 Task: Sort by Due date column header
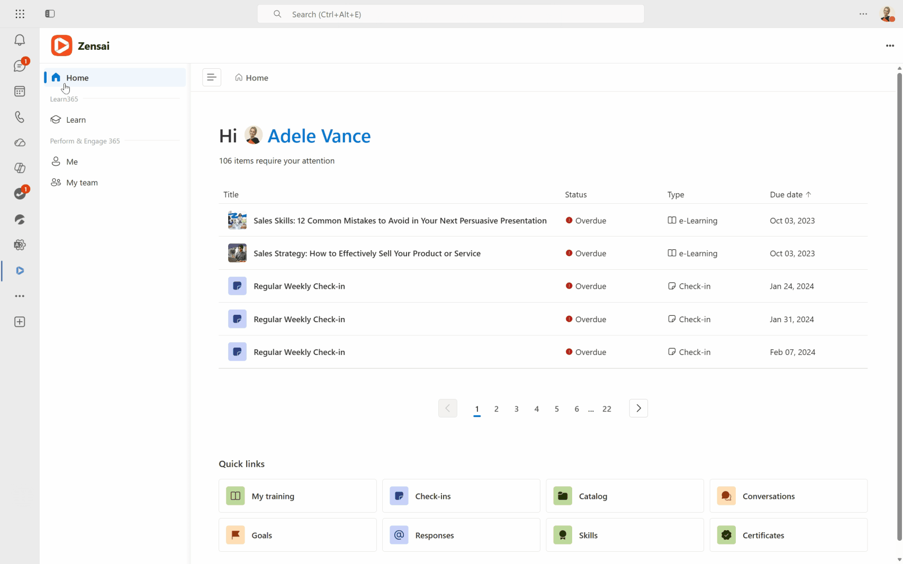coord(790,195)
